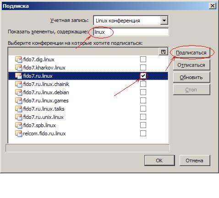The image size is (219, 198).
Task: Confirm with the OK button
Action: pyautogui.click(x=159, y=161)
